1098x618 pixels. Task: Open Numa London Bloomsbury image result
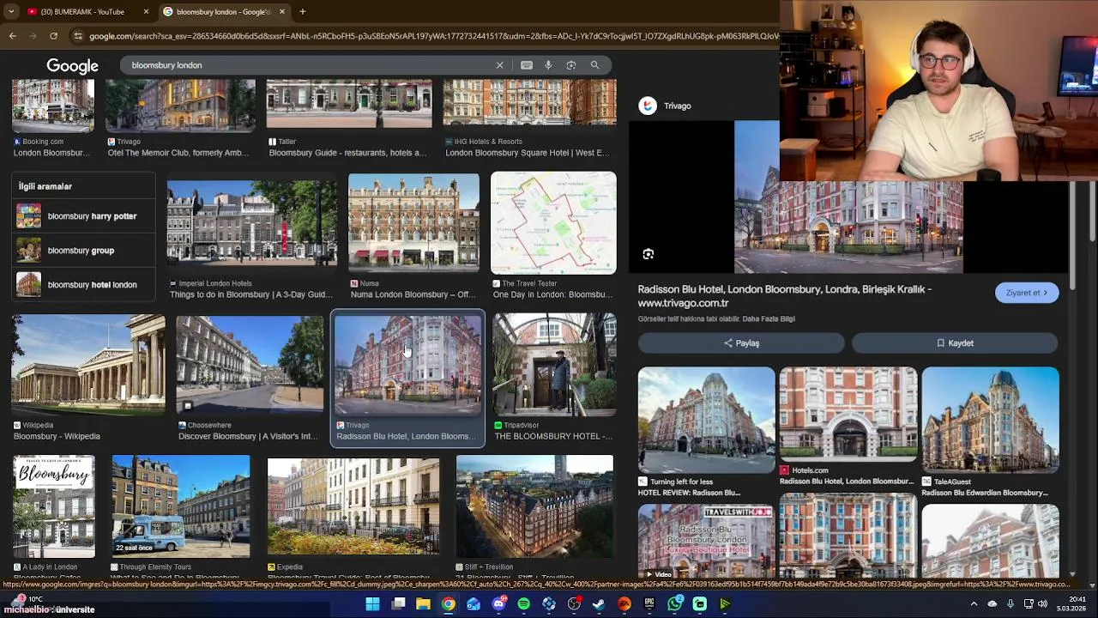coord(413,223)
